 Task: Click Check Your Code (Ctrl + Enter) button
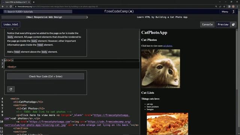pos(46,76)
